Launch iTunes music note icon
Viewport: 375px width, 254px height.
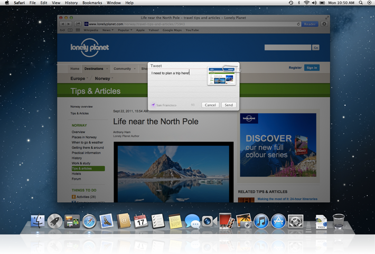[x=261, y=221]
